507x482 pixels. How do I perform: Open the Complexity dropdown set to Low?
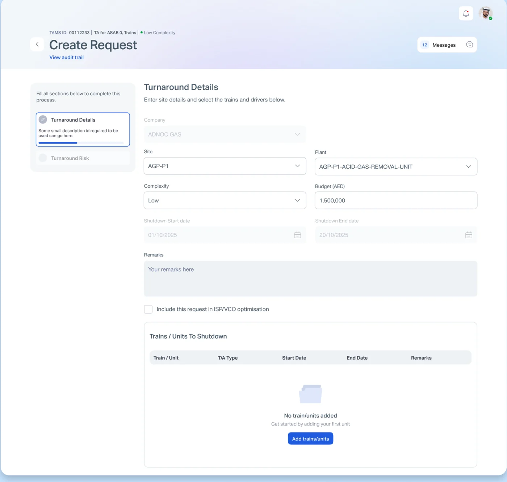[x=225, y=200]
